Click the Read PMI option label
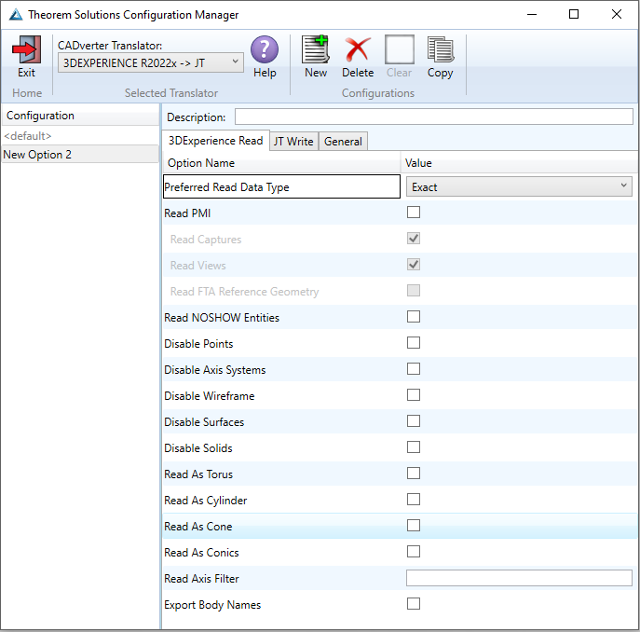640x632 pixels. point(187,213)
